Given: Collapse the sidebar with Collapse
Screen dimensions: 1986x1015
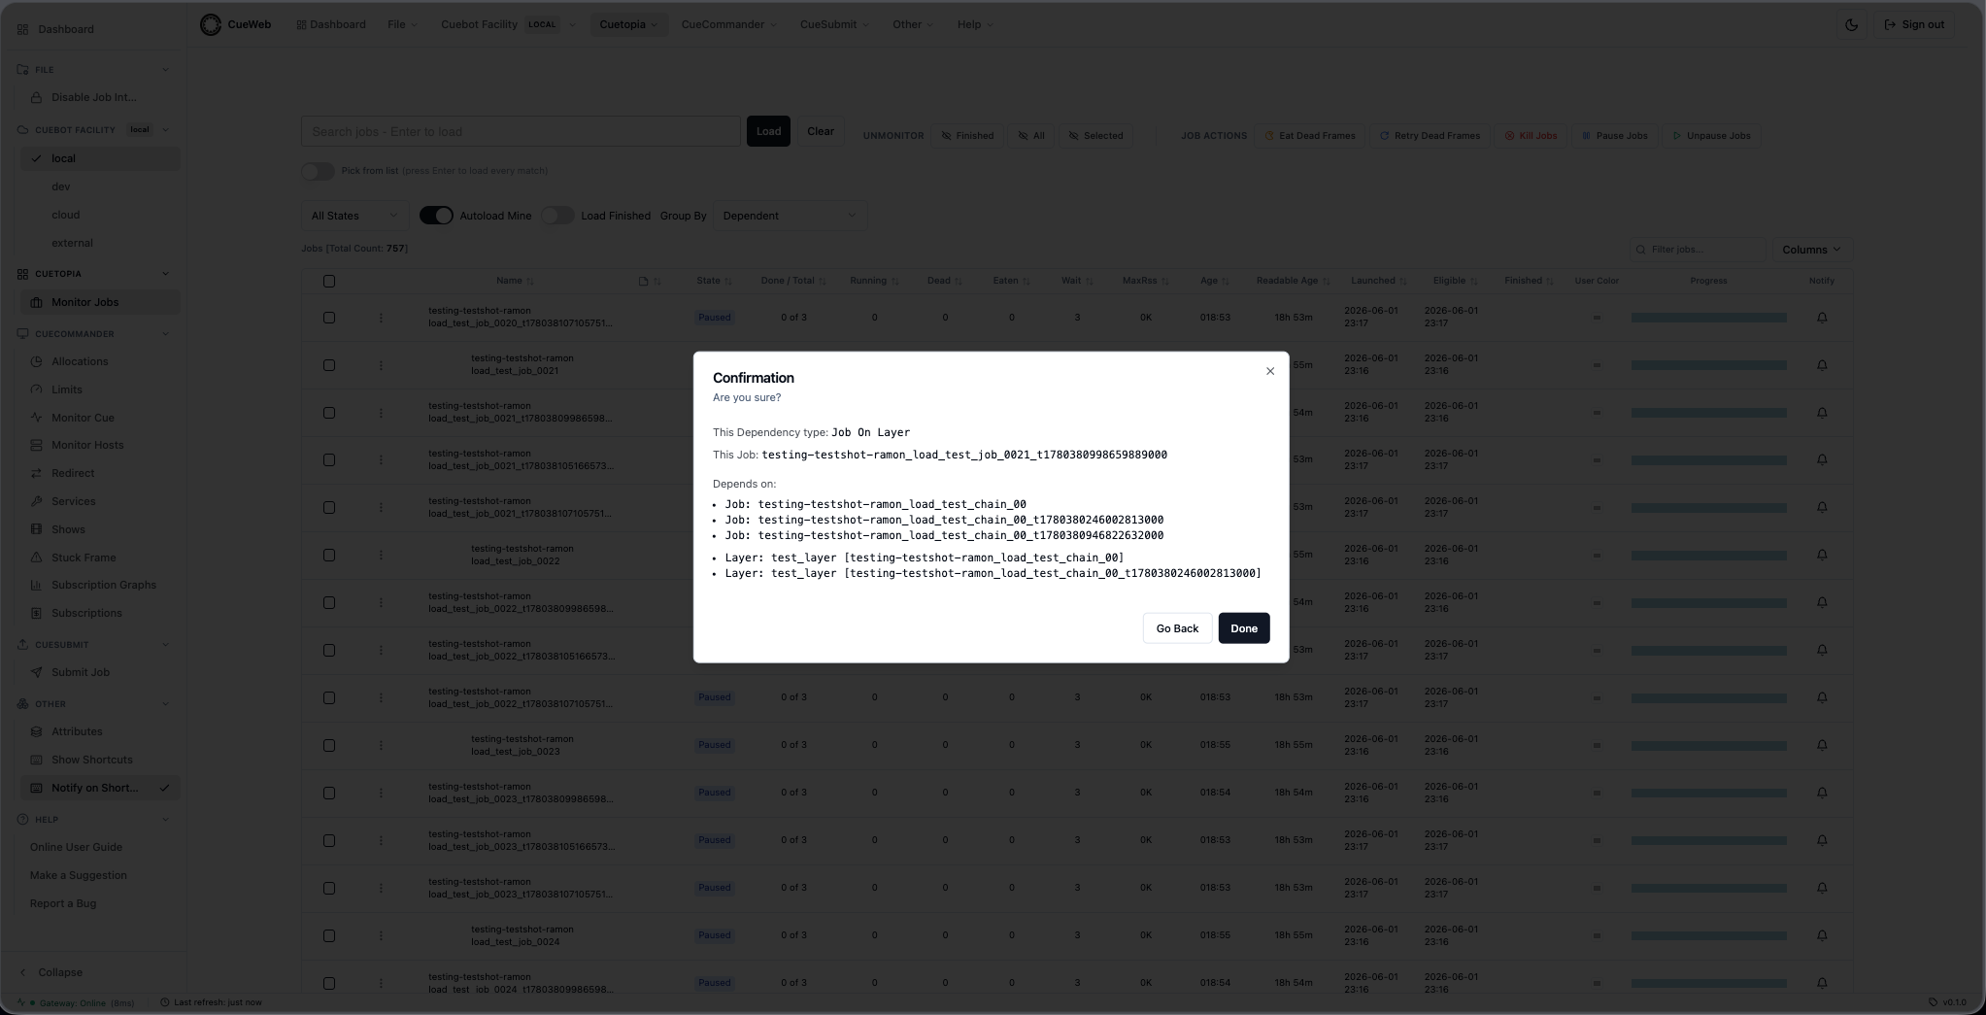Looking at the screenshot, I should (50, 972).
